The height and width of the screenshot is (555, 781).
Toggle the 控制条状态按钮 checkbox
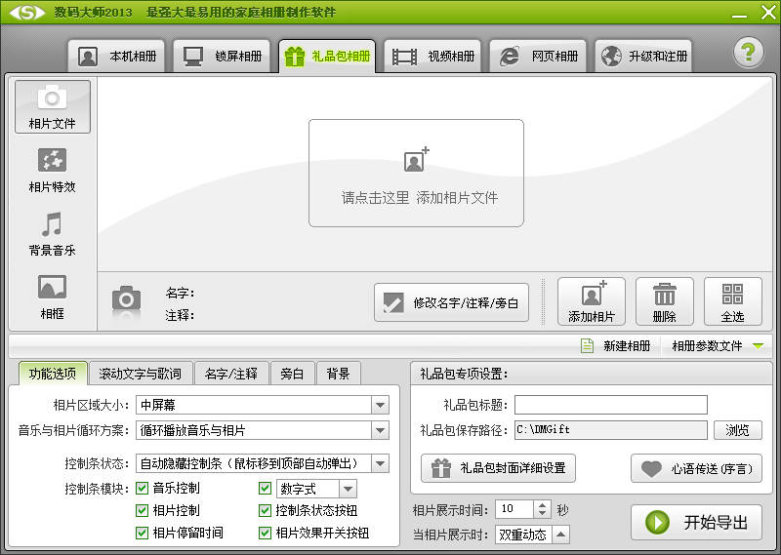coord(265,510)
